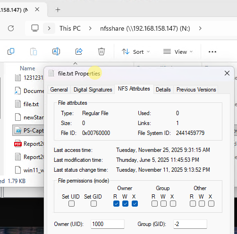Expand chevron after This PC
The width and height of the screenshot is (237, 234).
click(x=90, y=28)
